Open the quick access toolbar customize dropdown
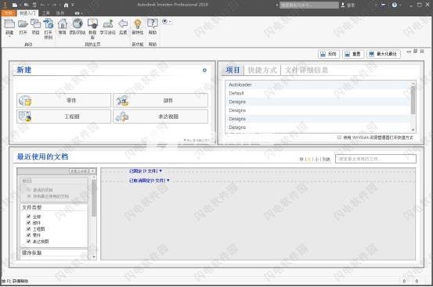 73,5
